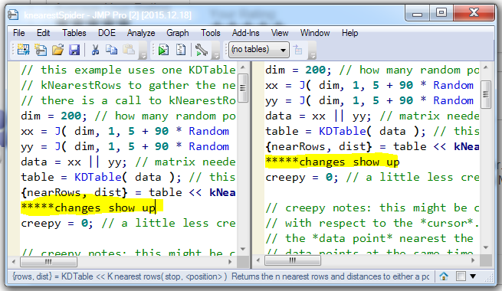Click the Save floppy disk icon
The width and height of the screenshot is (502, 291).
[74, 50]
